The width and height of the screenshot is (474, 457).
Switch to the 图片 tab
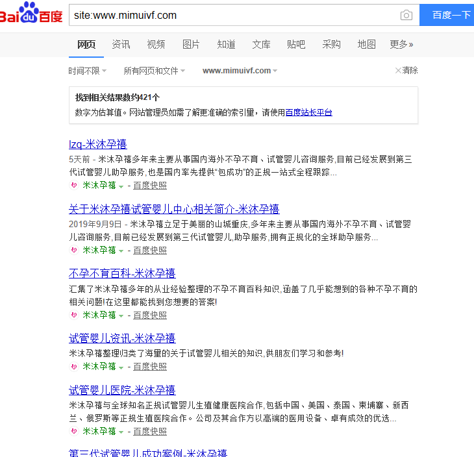(191, 44)
